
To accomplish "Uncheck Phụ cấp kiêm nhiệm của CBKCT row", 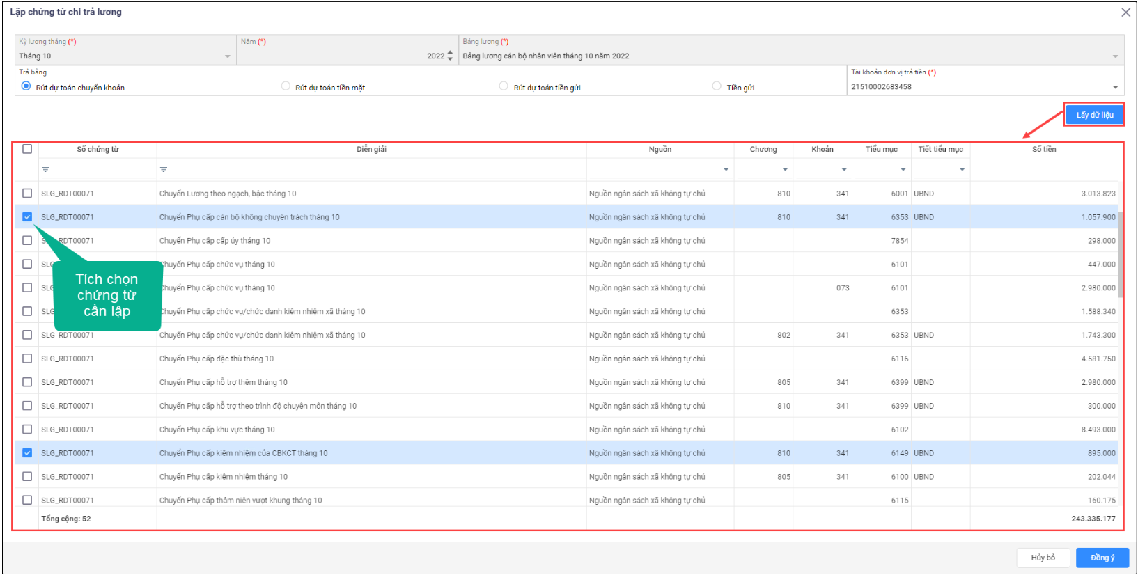I will coord(27,453).
